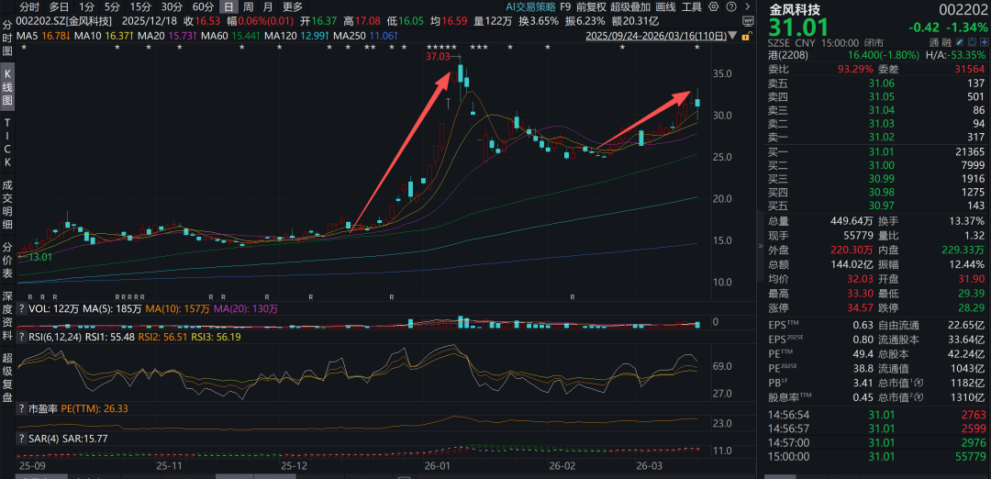The width and height of the screenshot is (991, 479).
Task: Open 成交明细 sidebar view
Action: 7,204
